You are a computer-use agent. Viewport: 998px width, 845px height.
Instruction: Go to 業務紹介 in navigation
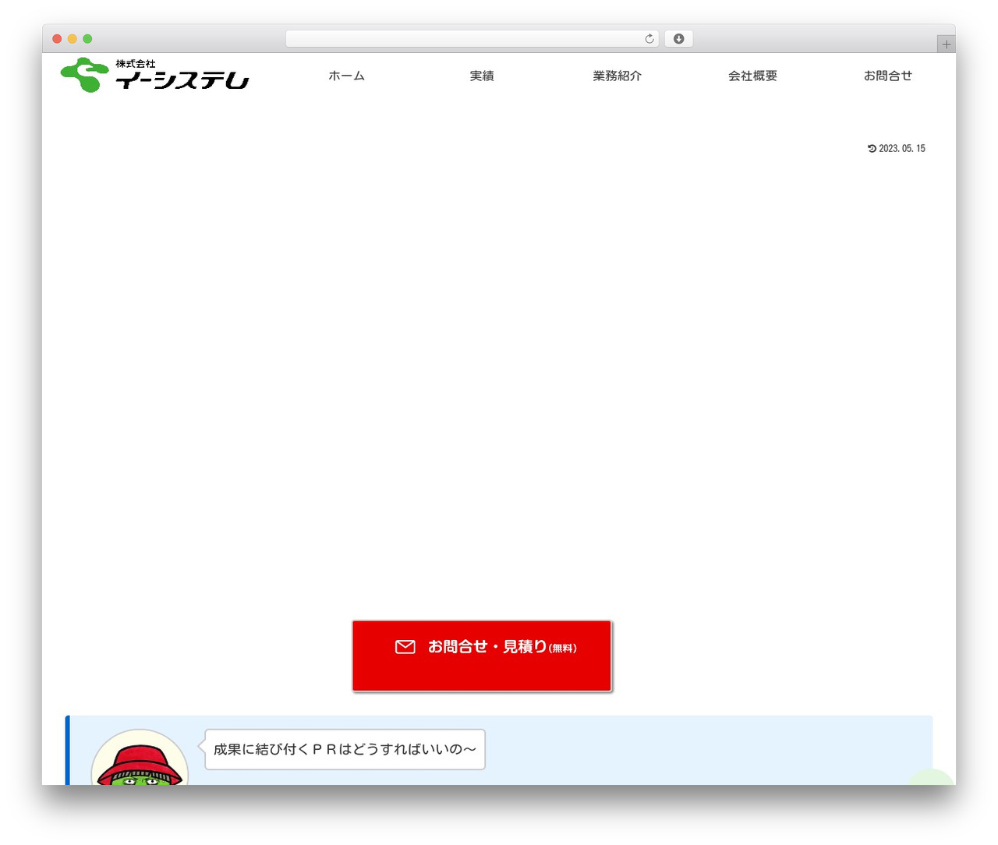tap(617, 76)
